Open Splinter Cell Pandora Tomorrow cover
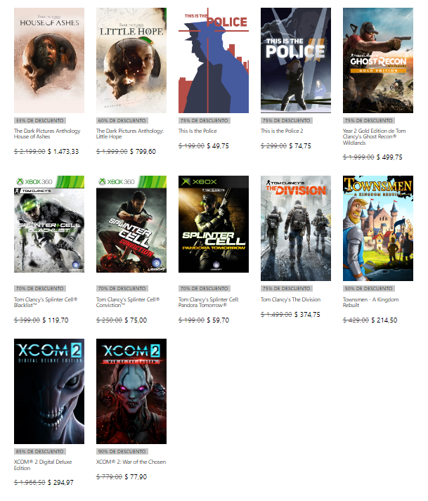The width and height of the screenshot is (428, 501). coord(213,224)
